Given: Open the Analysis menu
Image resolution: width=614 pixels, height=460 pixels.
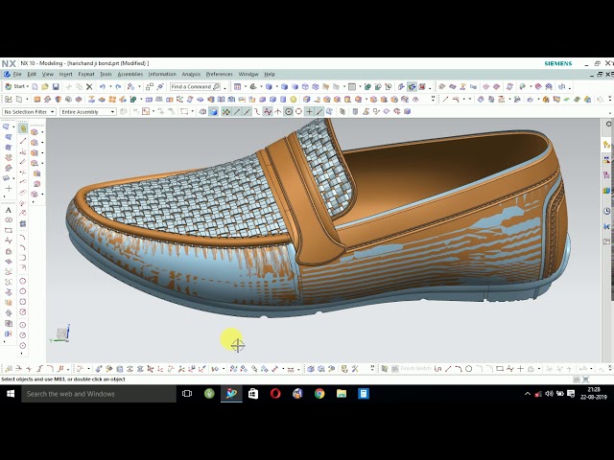Looking at the screenshot, I should click(x=191, y=75).
